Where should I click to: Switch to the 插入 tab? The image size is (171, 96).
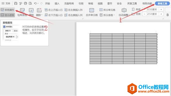click(x=57, y=3)
